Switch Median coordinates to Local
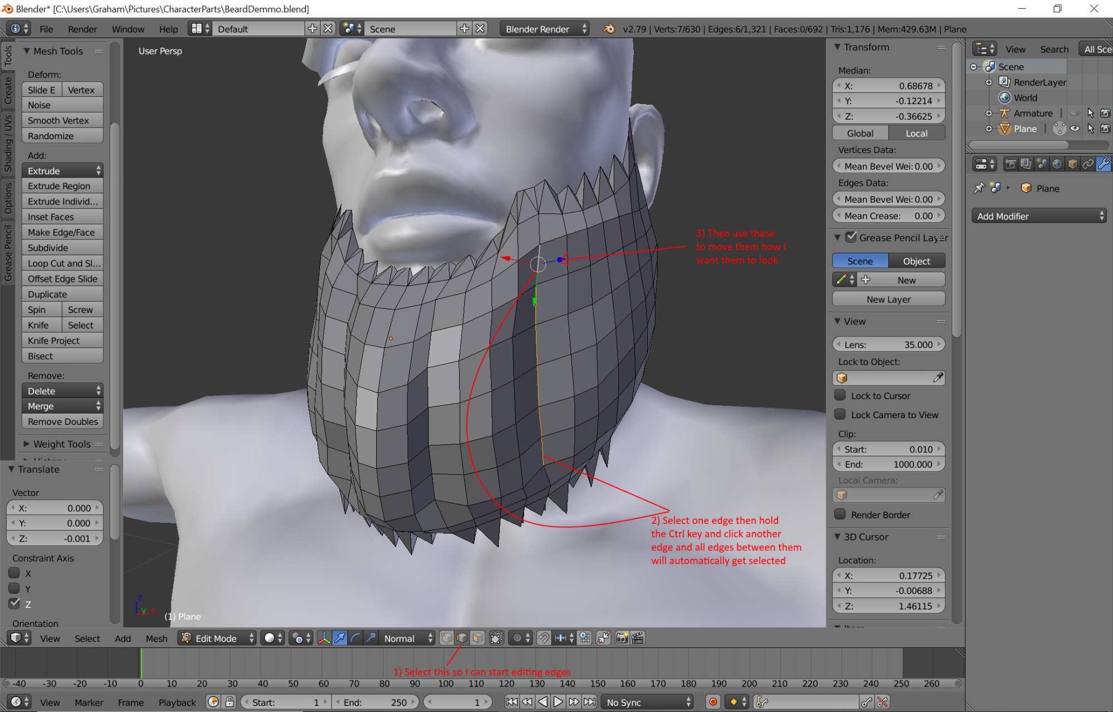Screen dimensions: 1113x712 tap(917, 133)
